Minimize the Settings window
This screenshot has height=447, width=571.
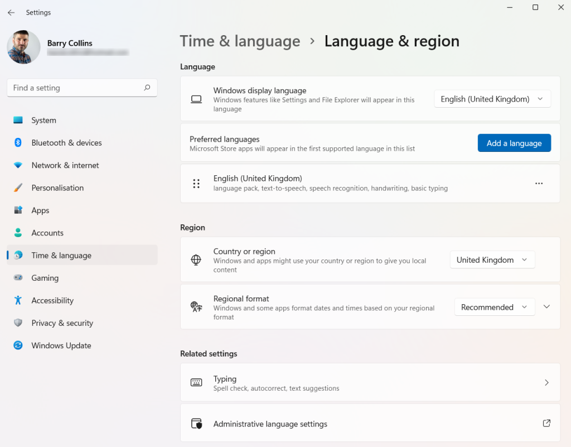coord(510,7)
